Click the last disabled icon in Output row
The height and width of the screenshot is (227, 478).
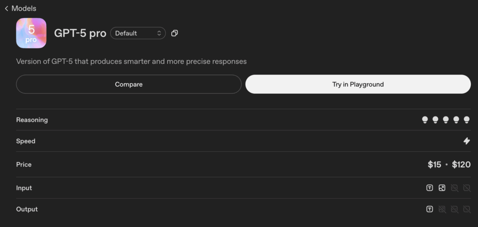tap(467, 209)
